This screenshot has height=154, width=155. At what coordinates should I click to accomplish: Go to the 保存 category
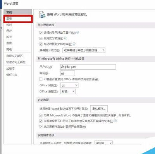[17, 31]
